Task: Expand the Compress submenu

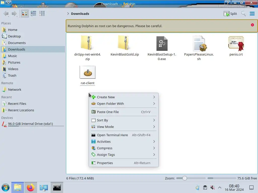Action: click(x=123, y=148)
